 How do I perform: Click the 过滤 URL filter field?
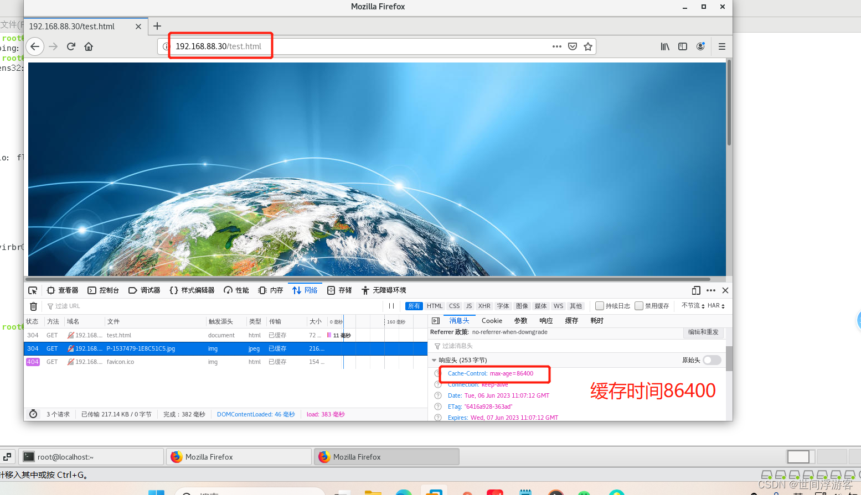click(213, 306)
